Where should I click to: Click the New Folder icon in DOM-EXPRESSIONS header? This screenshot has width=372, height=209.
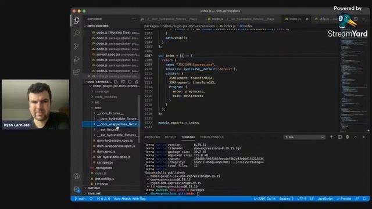click(123, 82)
